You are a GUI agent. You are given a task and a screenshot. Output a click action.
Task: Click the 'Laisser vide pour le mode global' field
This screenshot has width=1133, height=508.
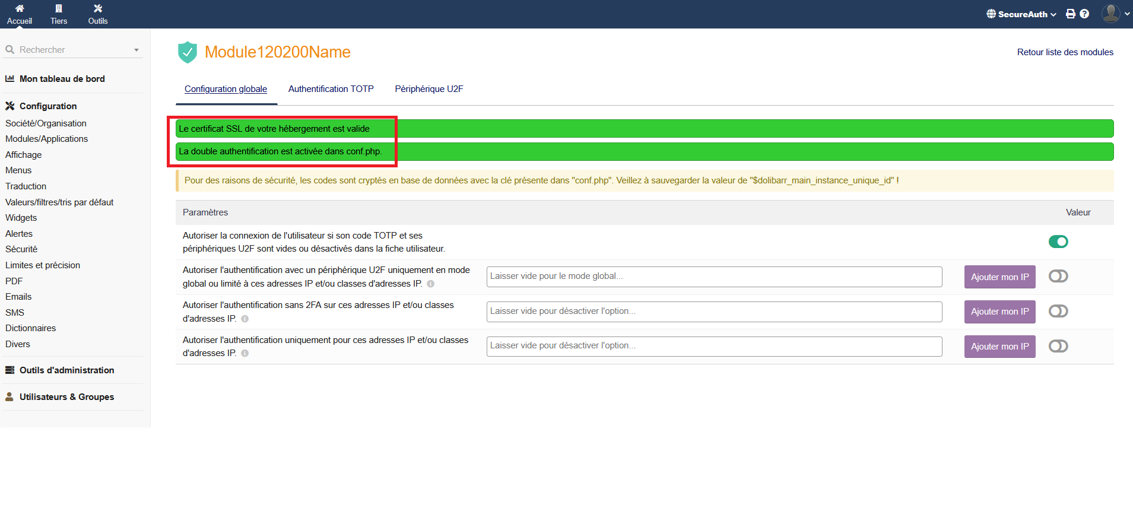(x=714, y=277)
